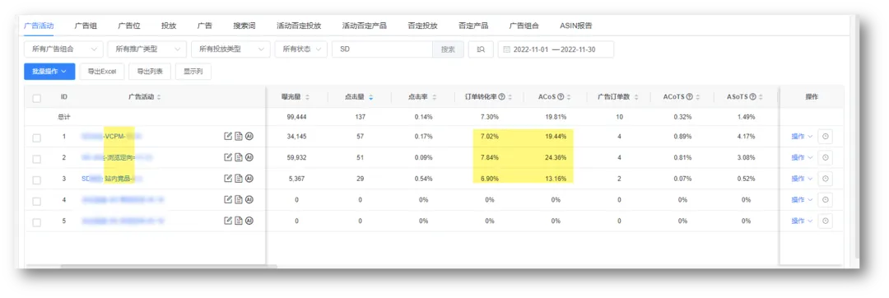Expand the 操作 dropdown in row 5
The height and width of the screenshot is (298, 889).
803,221
